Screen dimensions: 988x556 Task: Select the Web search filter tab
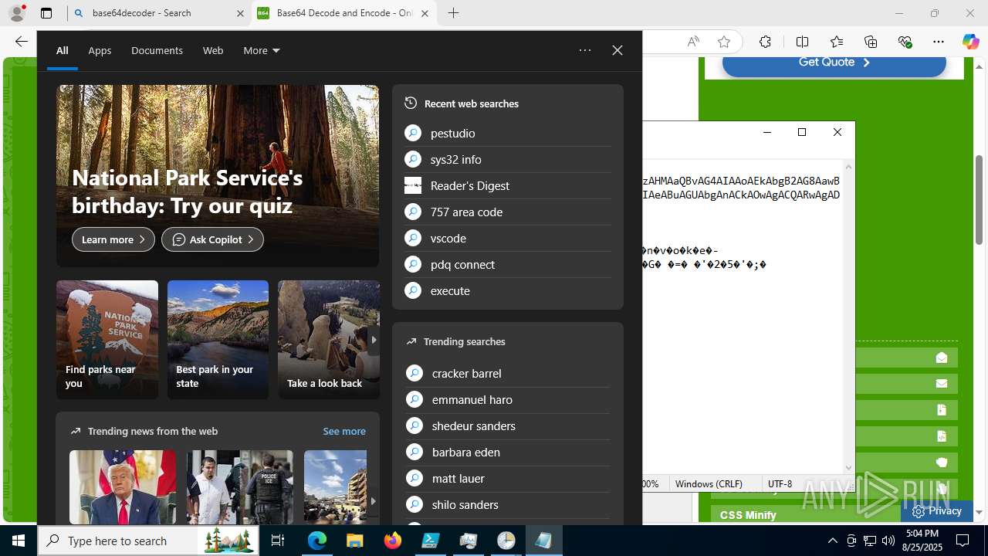(x=213, y=50)
